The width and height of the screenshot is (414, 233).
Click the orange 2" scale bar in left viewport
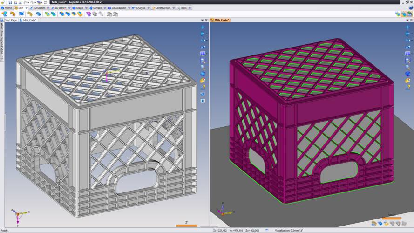(186, 226)
